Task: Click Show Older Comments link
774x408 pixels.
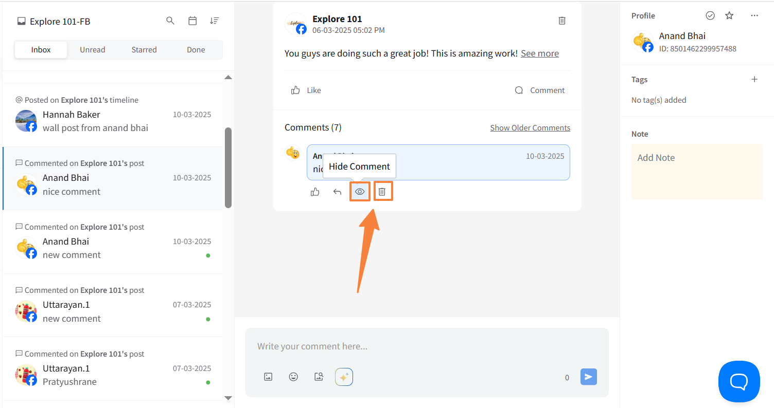Action: point(530,127)
